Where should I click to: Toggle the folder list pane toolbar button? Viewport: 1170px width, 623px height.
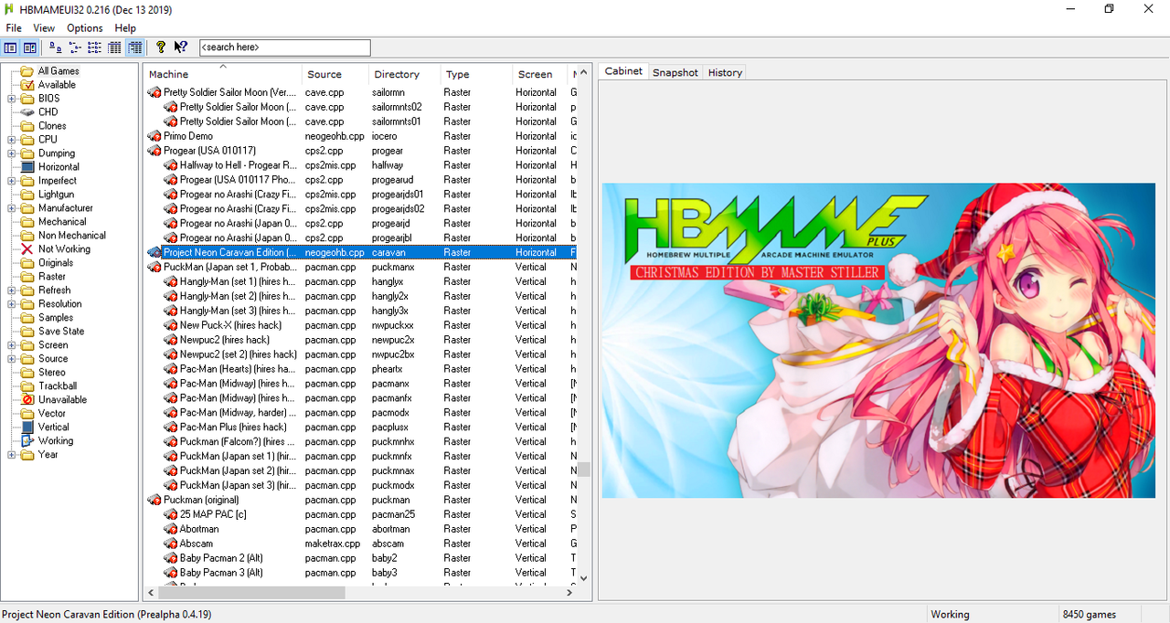[10, 48]
